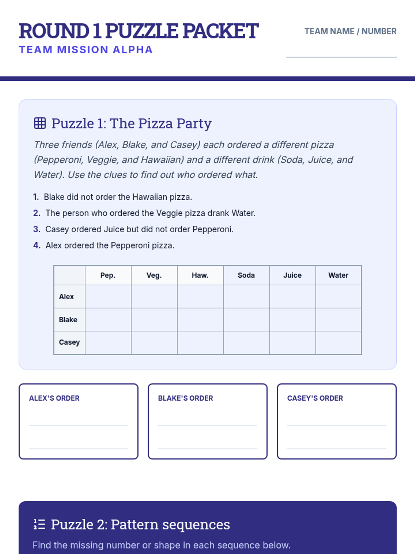Click the numbered list icon beside Puzzle 2
Viewport: 415px width, 554px height.
(39, 524)
